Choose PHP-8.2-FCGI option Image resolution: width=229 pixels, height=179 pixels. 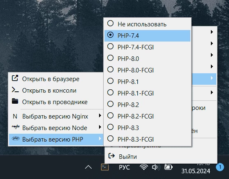pos(147,116)
